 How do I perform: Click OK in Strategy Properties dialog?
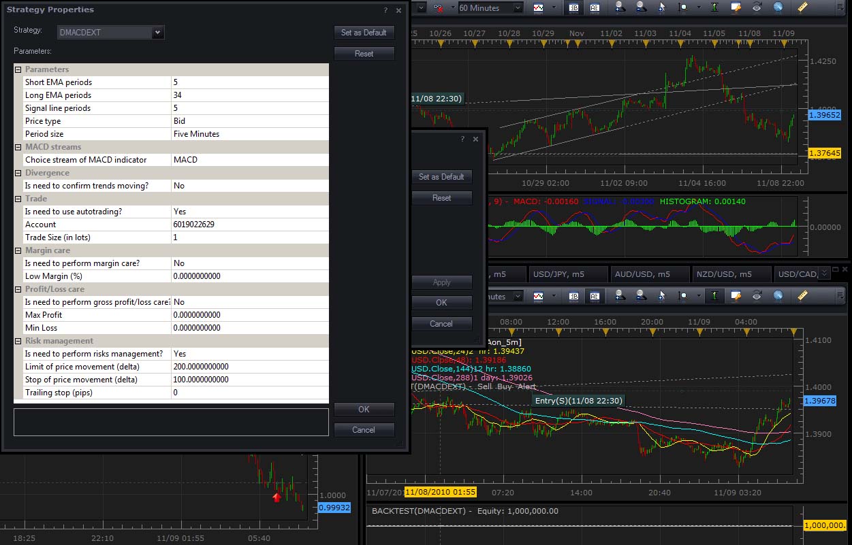point(364,410)
